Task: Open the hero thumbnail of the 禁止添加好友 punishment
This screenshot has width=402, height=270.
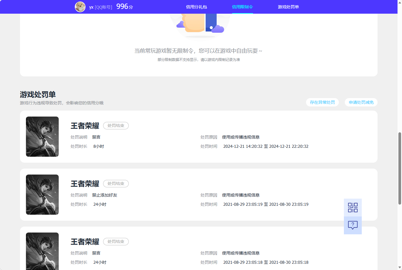Action: click(42, 194)
